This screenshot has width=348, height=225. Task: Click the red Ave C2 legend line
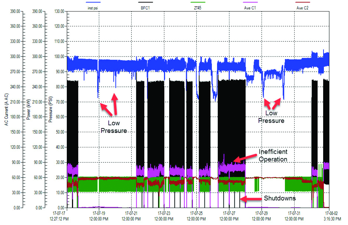[302, 2]
